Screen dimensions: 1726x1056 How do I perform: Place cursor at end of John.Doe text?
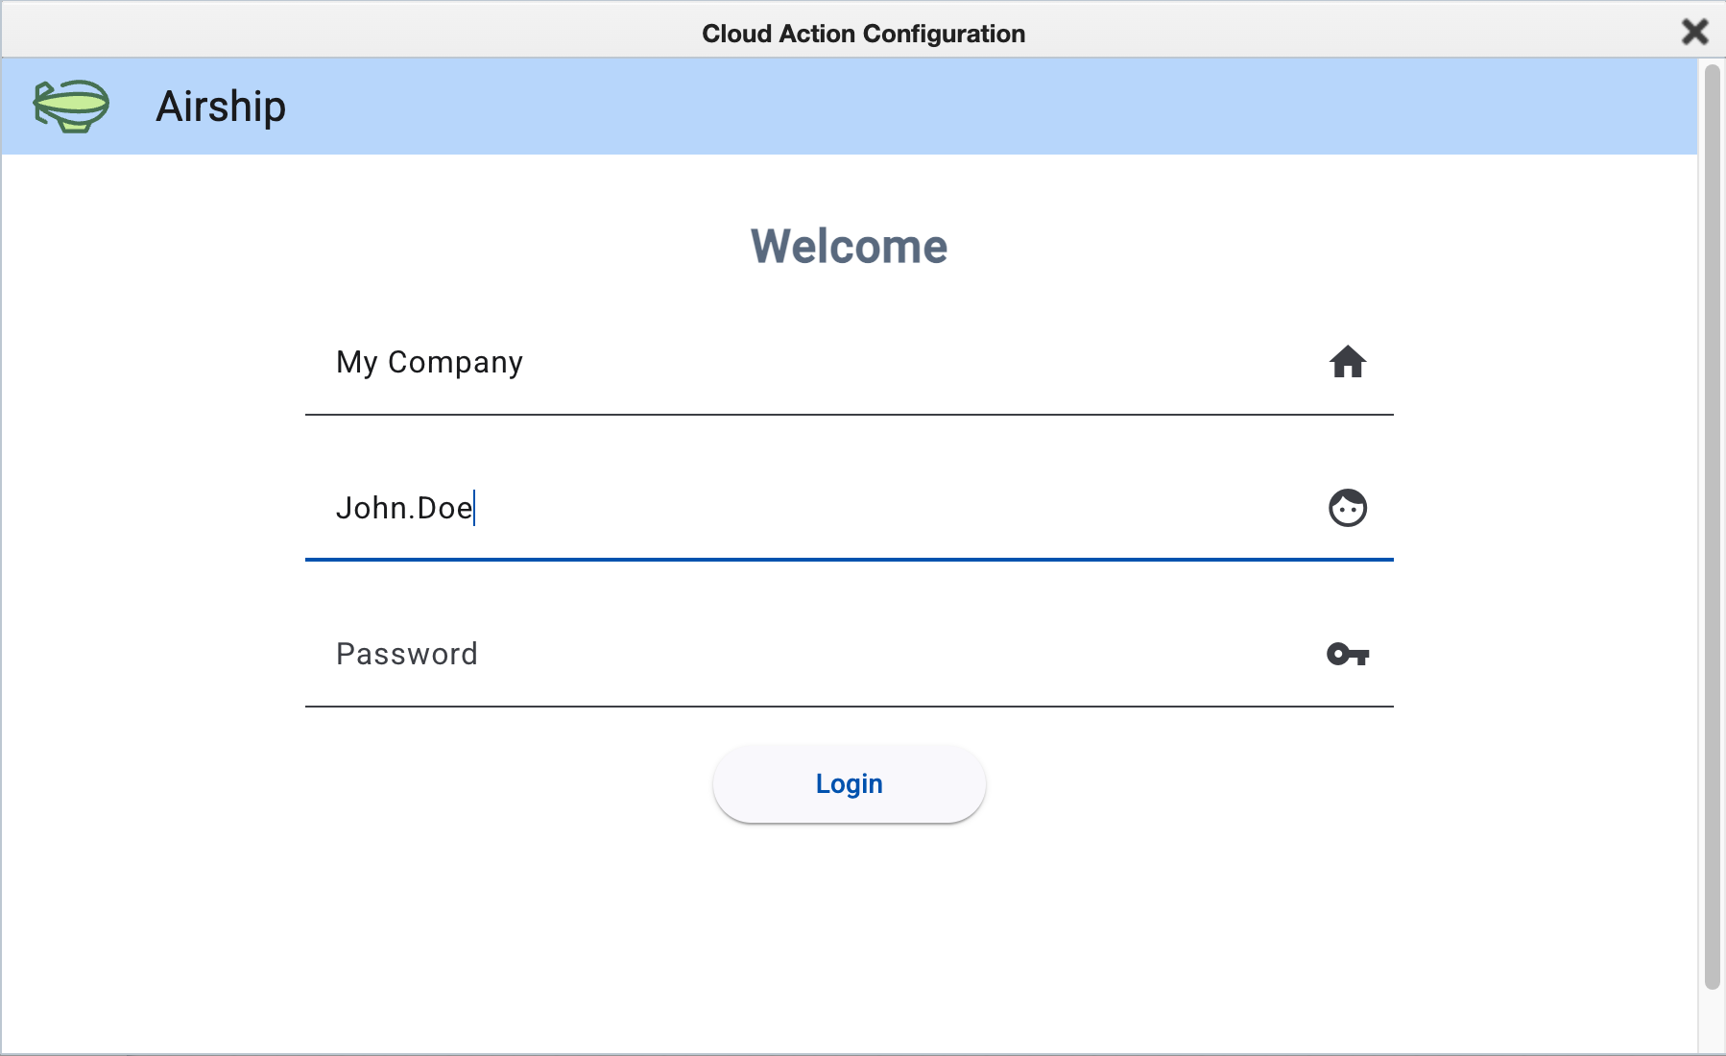click(x=474, y=508)
